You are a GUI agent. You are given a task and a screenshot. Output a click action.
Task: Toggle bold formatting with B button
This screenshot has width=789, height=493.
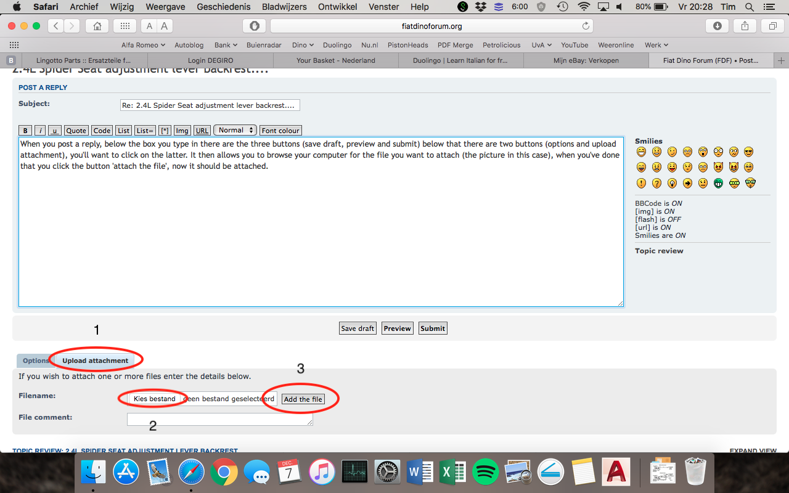(25, 131)
